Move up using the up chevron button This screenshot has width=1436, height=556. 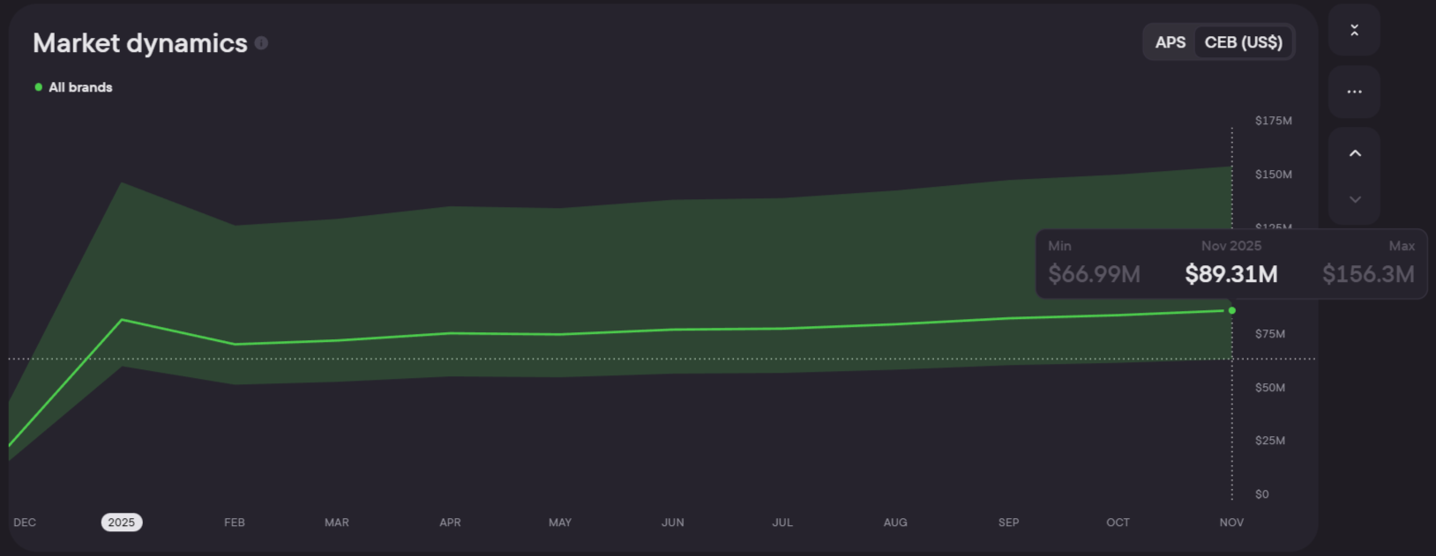point(1355,153)
